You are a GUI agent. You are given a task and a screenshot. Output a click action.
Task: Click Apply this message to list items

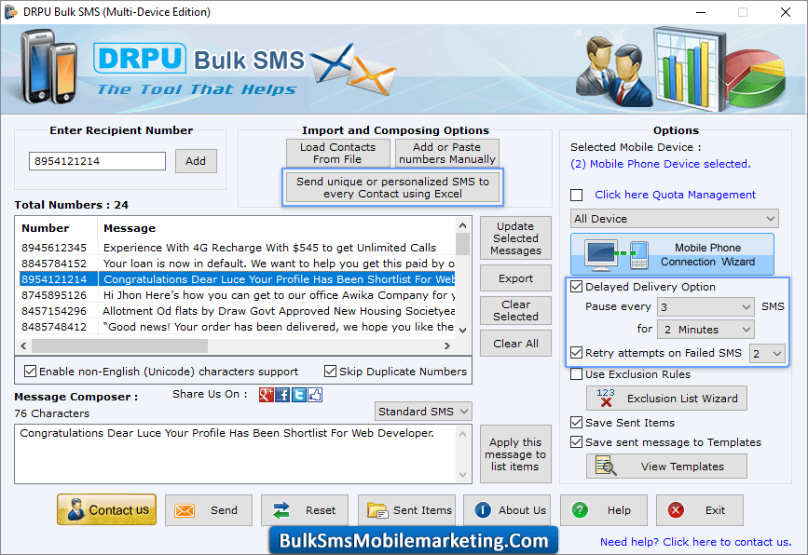[x=515, y=454]
